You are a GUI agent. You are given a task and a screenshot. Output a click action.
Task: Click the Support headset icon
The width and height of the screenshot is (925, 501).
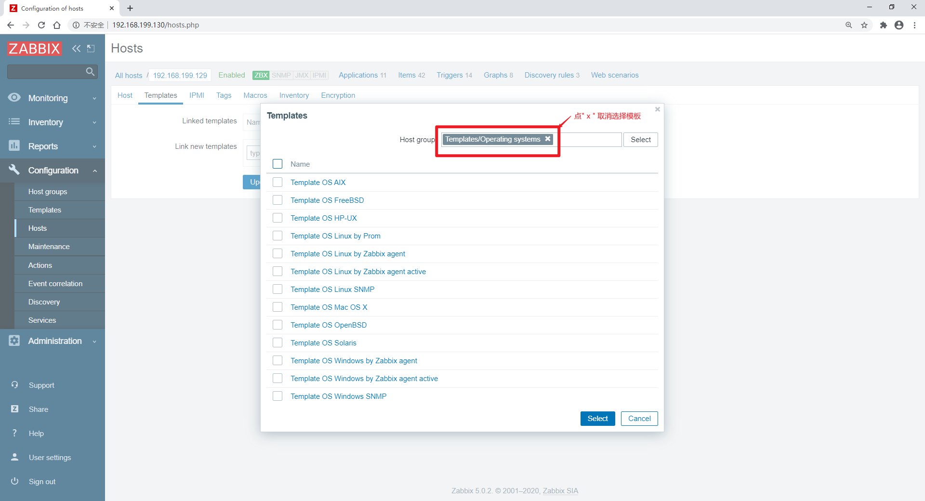[14, 385]
